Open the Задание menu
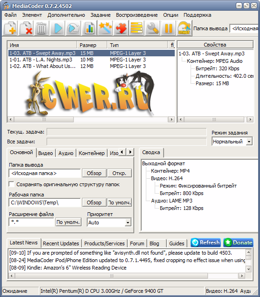Viewport: 260px width, 297px height. (101, 15)
